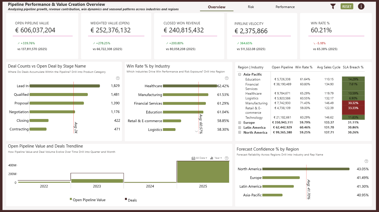Expand the Latin America region row
The image size is (379, 212).
[x=239, y=128]
